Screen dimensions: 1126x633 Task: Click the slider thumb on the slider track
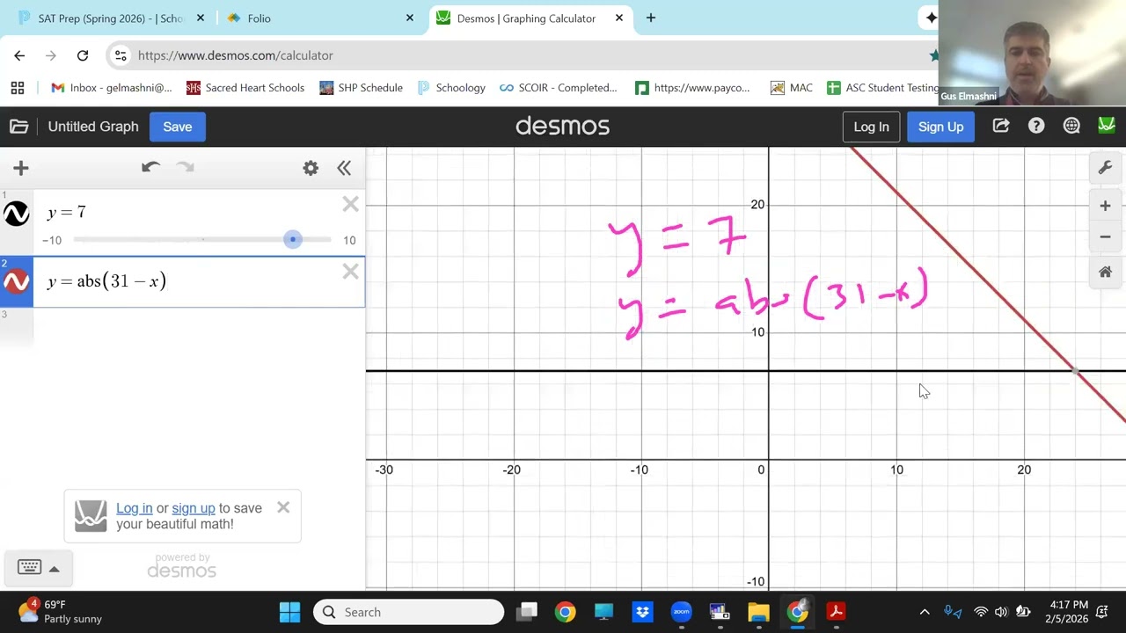pos(293,239)
